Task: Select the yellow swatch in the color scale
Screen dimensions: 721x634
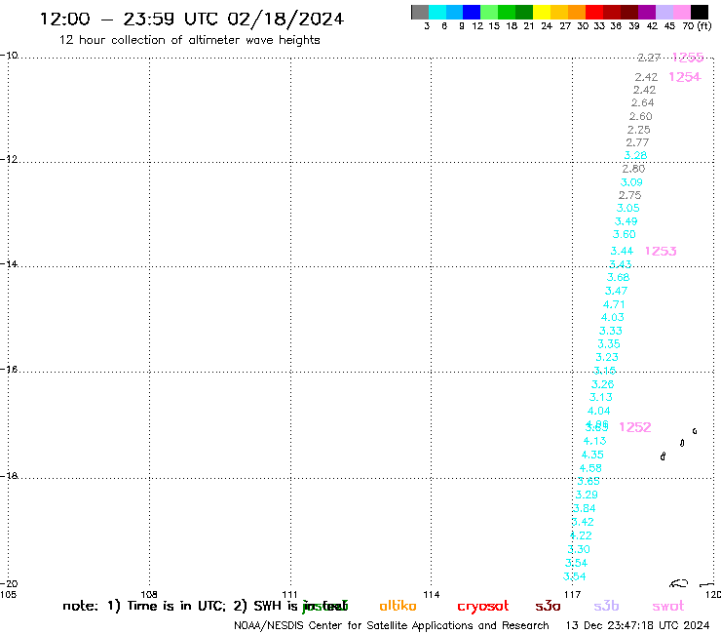Action: pos(542,12)
